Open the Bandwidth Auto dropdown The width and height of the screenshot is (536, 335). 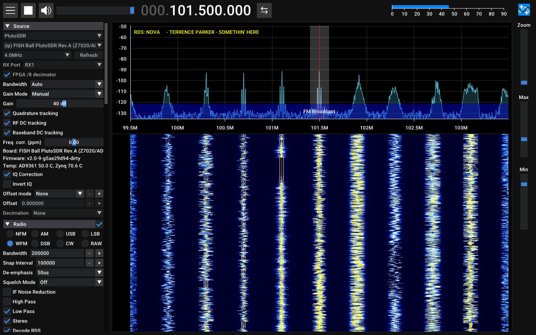67,84
